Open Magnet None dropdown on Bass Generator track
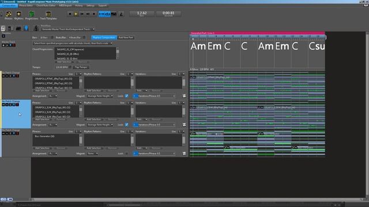Viewport: 369px width, 207px height. tap(92, 154)
